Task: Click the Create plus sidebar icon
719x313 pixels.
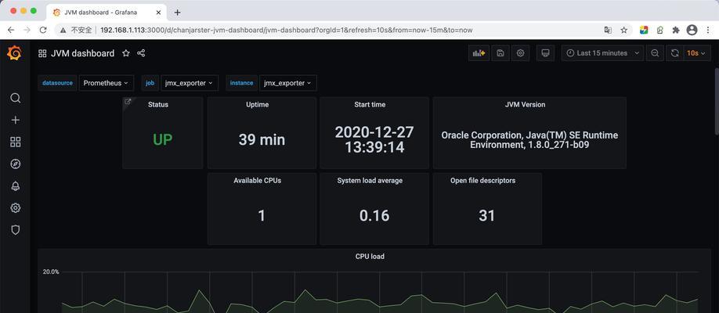Action: pos(15,120)
